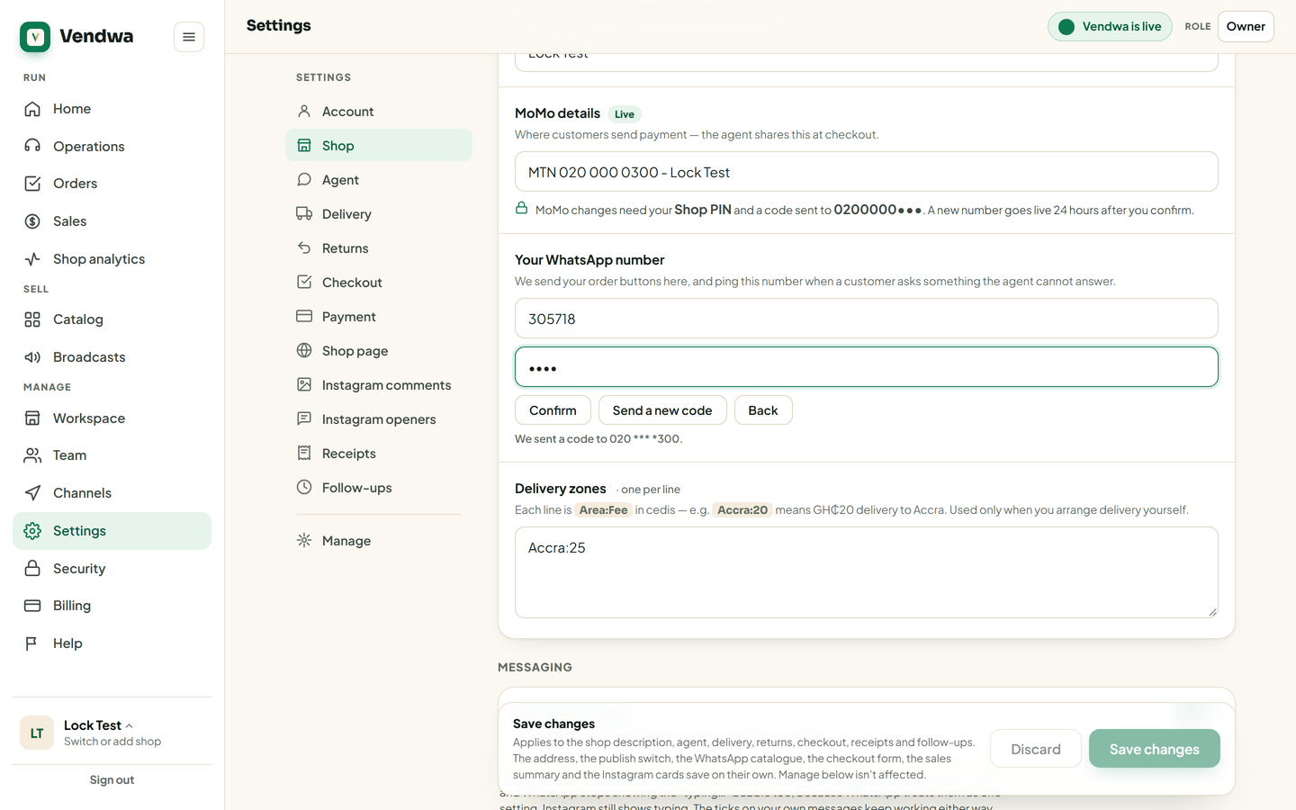The width and height of the screenshot is (1296, 810).
Task: Click the Sign out link
Action: [x=112, y=780]
